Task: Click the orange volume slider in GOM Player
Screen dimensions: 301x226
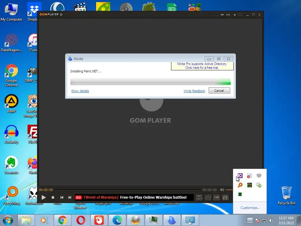Action: (x=229, y=190)
